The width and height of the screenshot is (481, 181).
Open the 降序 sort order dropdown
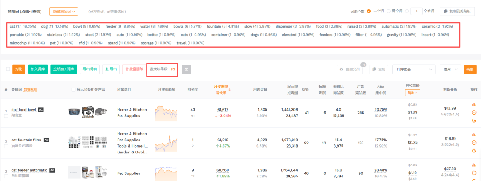pyautogui.click(x=450, y=70)
